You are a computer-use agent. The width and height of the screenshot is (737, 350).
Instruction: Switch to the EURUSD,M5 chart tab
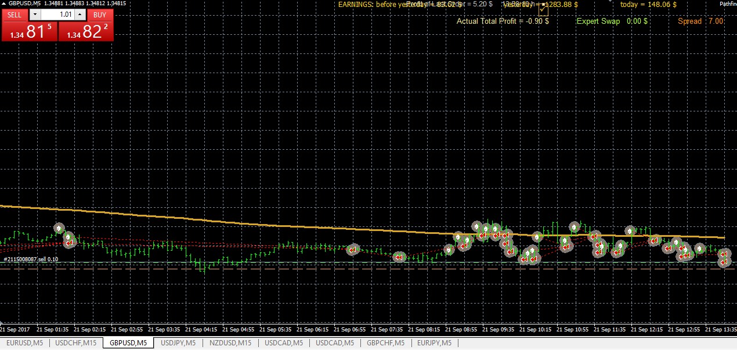pos(24,343)
